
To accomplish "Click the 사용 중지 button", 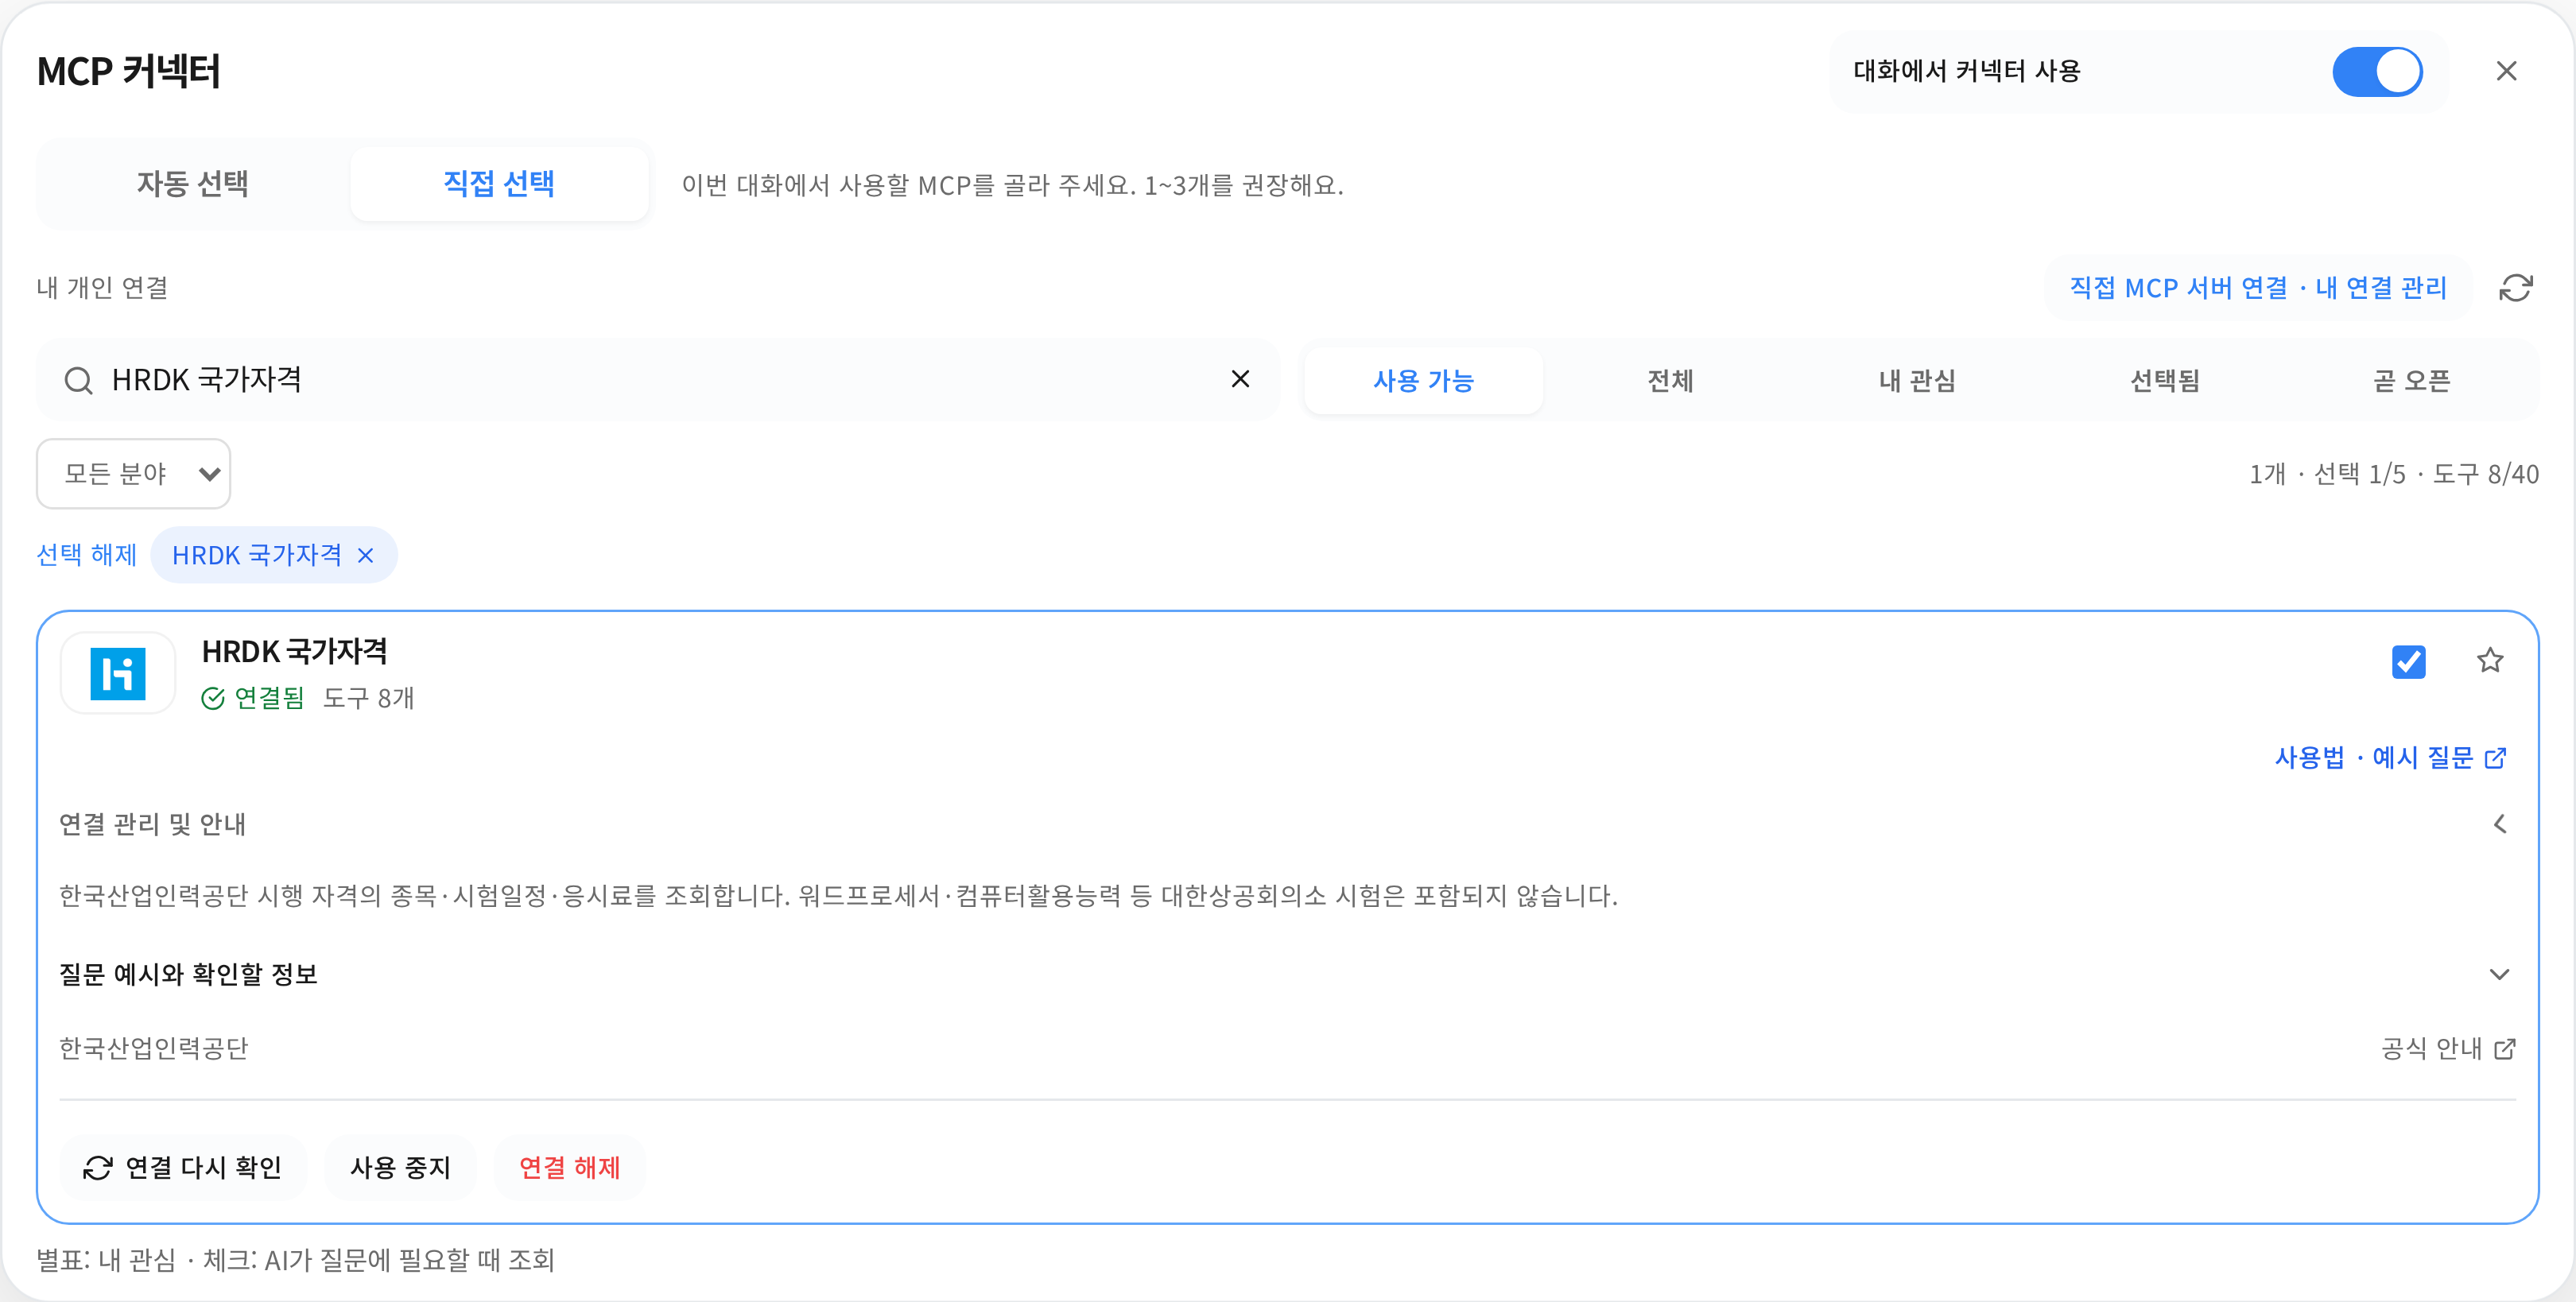I will 400,1168.
